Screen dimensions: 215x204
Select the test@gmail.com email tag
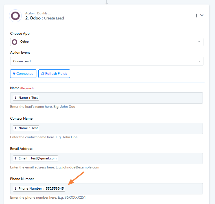pos(36,158)
